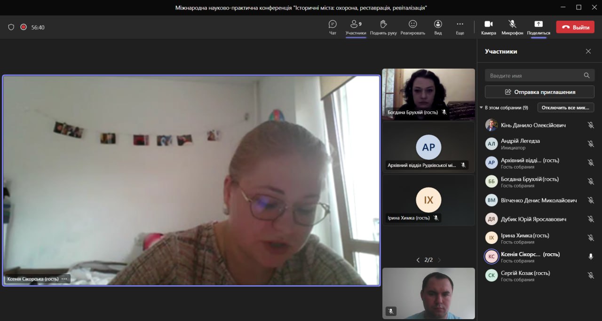
Task: Click muted mic on Богдана Брухлій tile
Action: coord(444,112)
